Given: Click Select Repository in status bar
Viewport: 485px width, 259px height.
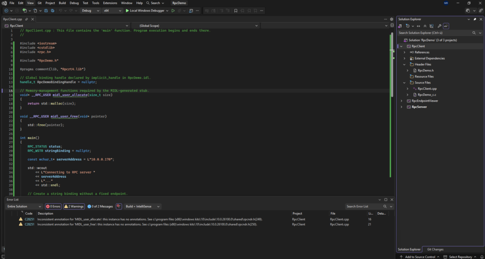Looking at the screenshot, I should (460, 257).
